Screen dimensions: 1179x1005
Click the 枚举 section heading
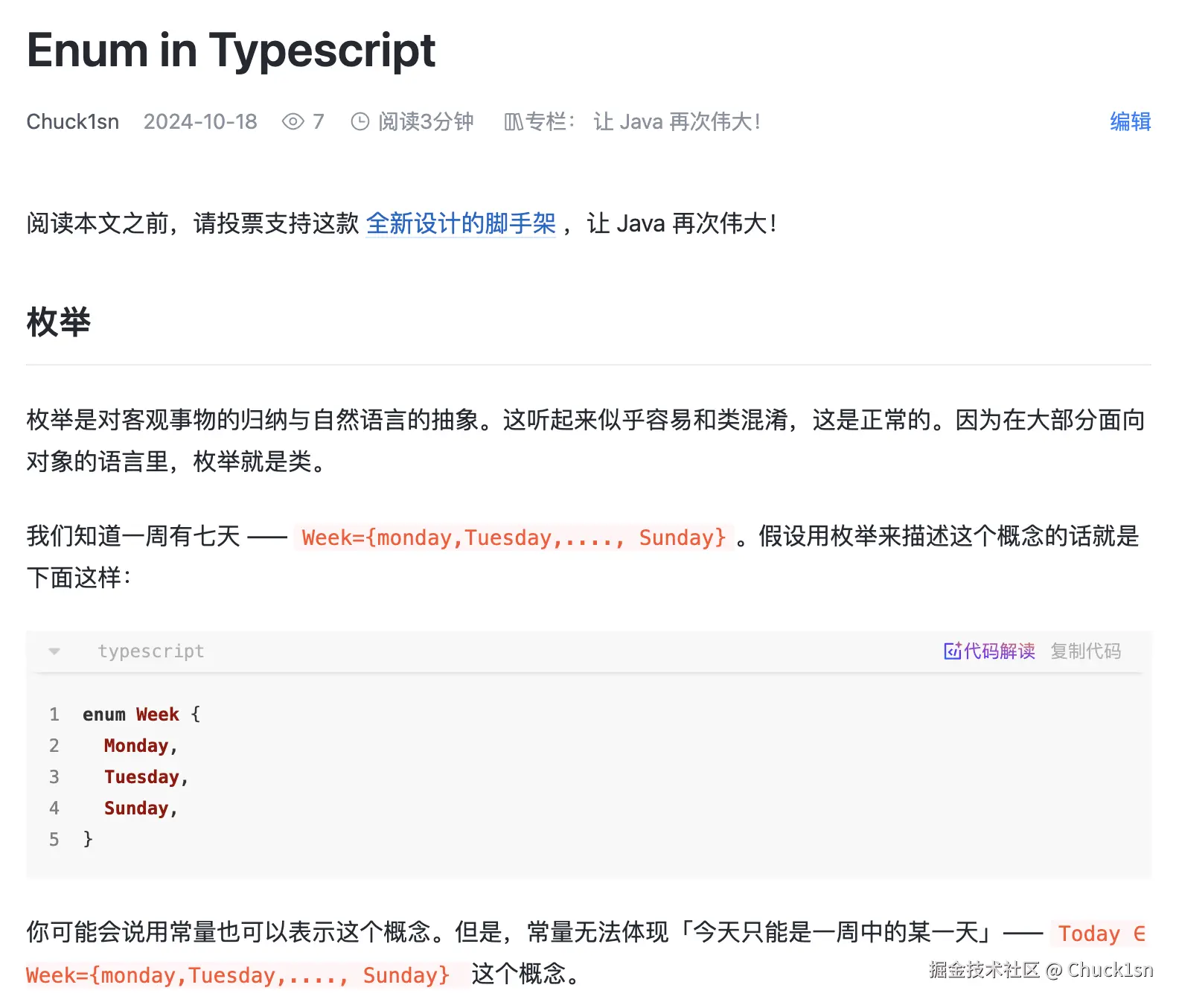pos(58,322)
